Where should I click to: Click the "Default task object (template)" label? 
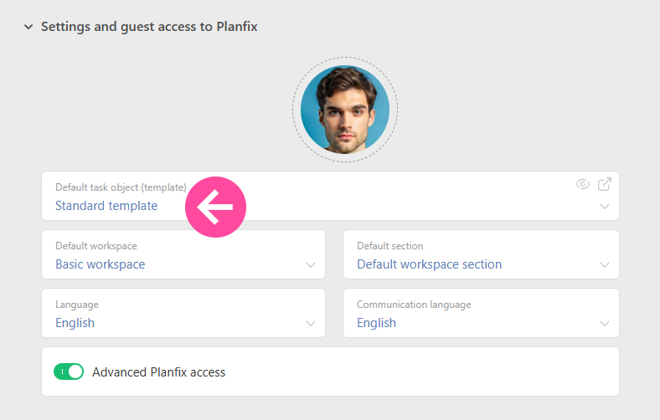[121, 187]
